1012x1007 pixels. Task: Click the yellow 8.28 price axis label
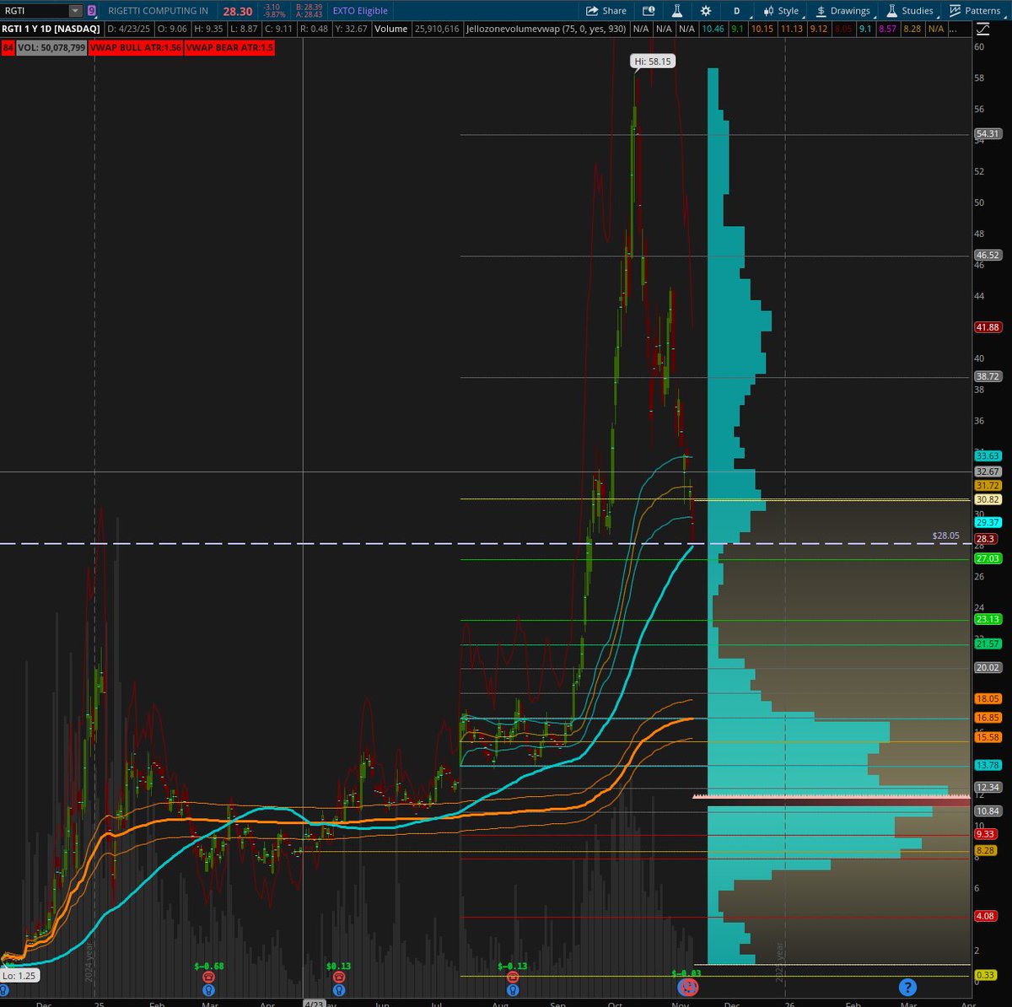(986, 852)
